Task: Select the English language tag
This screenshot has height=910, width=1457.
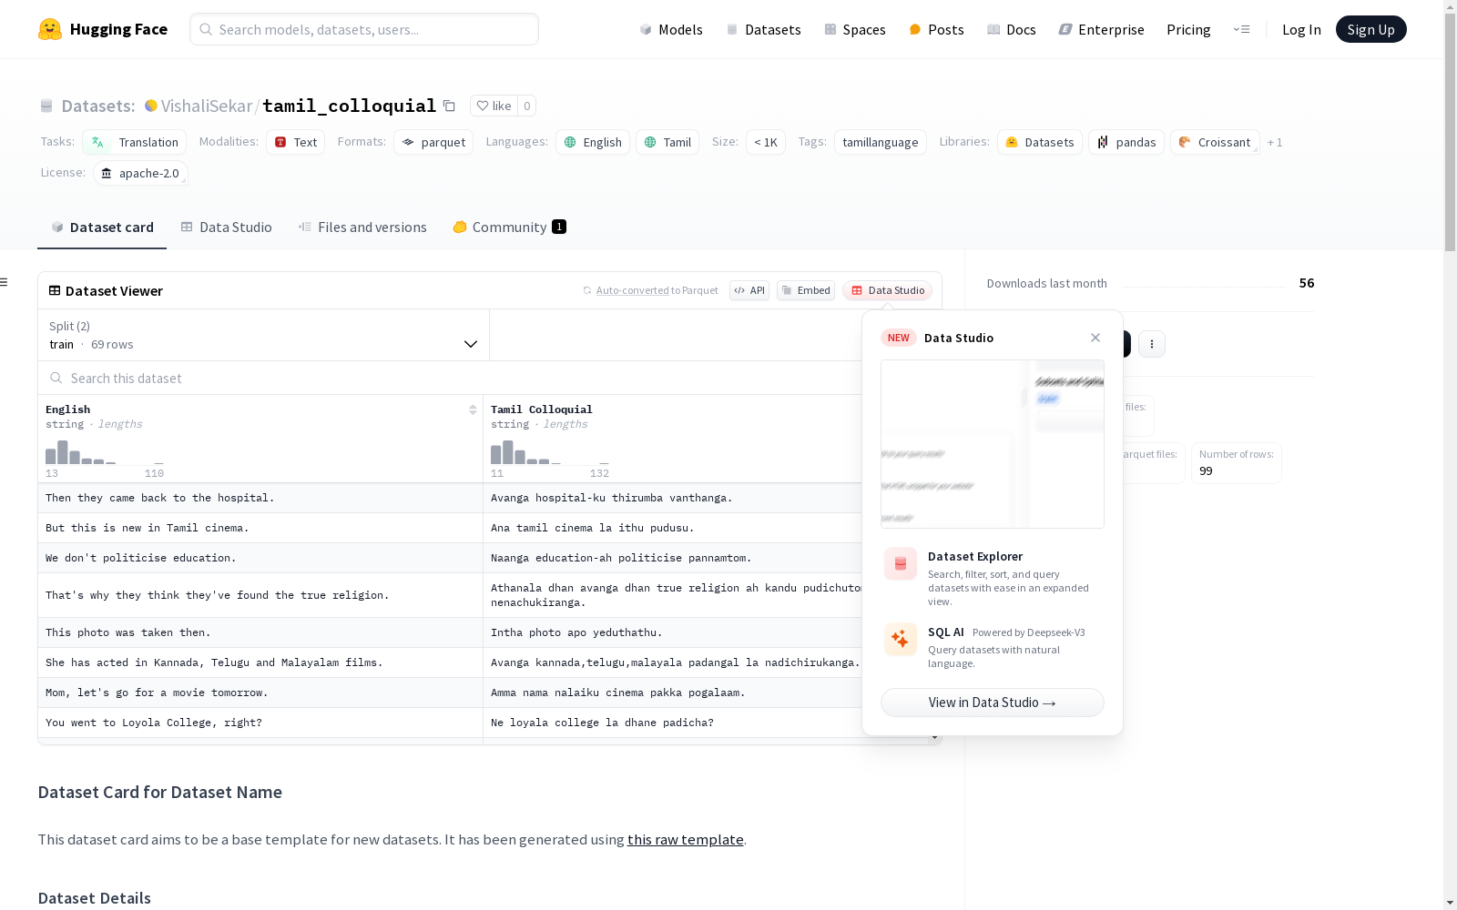Action: pyautogui.click(x=593, y=142)
